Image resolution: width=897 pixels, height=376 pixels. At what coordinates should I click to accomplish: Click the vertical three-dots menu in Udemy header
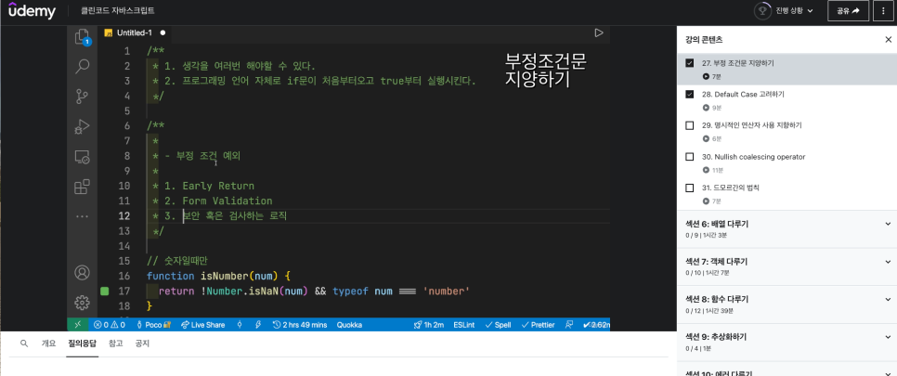883,10
